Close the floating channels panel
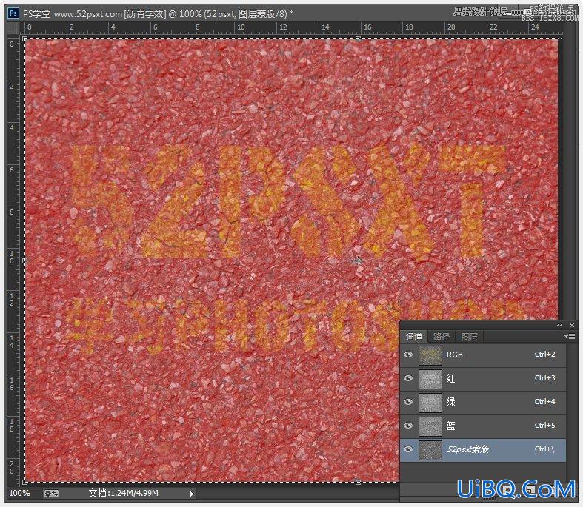Image resolution: width=583 pixels, height=507 pixels. point(572,326)
